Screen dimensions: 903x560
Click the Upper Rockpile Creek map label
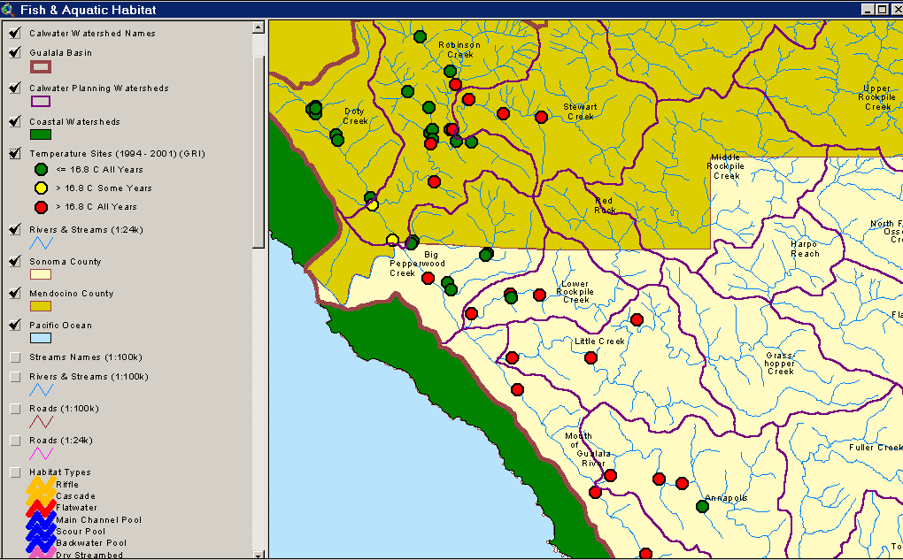coord(877,98)
